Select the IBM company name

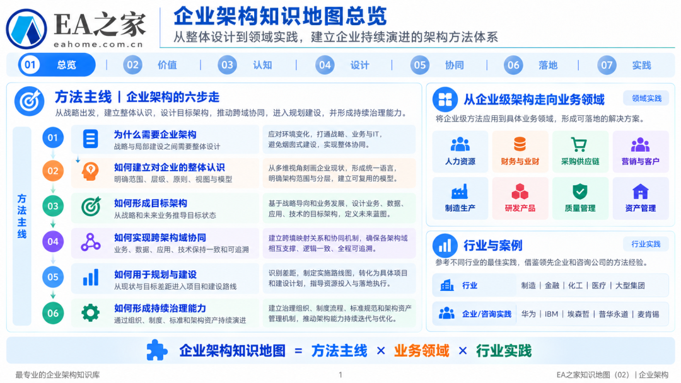(552, 314)
